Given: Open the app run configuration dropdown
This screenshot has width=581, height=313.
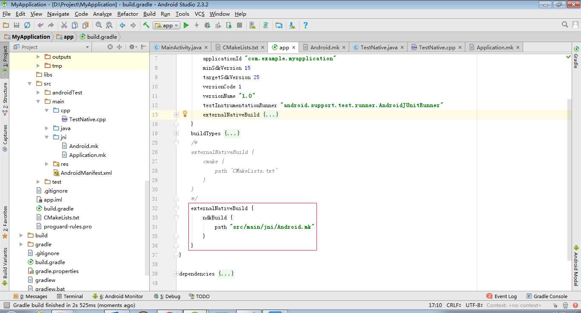Looking at the screenshot, I should [x=167, y=25].
